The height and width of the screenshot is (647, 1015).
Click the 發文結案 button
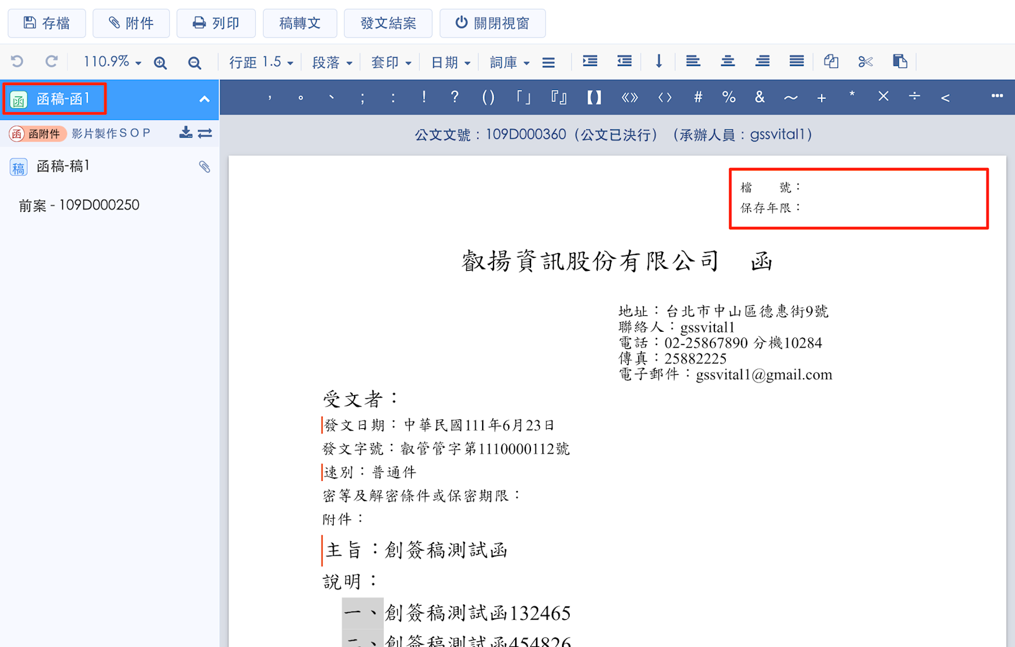click(x=388, y=23)
